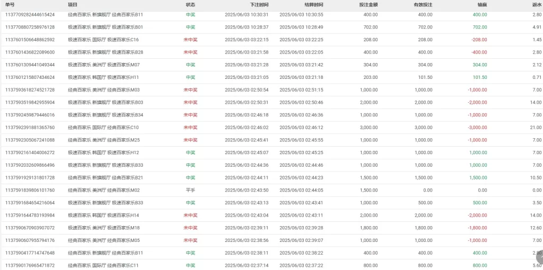
Task: Select order number 1137601436822089600
Action: point(30,52)
